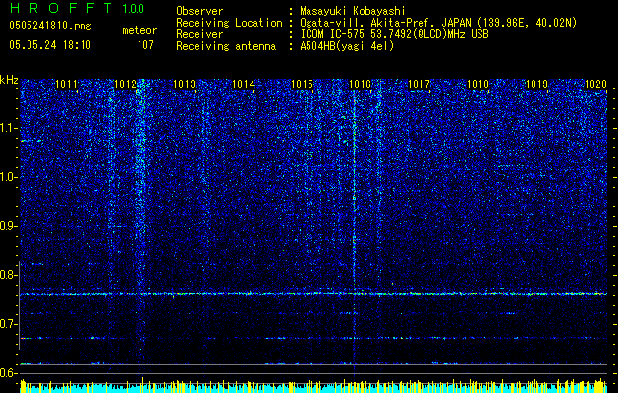Click the 0.9 kHz axis label
The height and width of the screenshot is (393, 618).
click(x=8, y=226)
